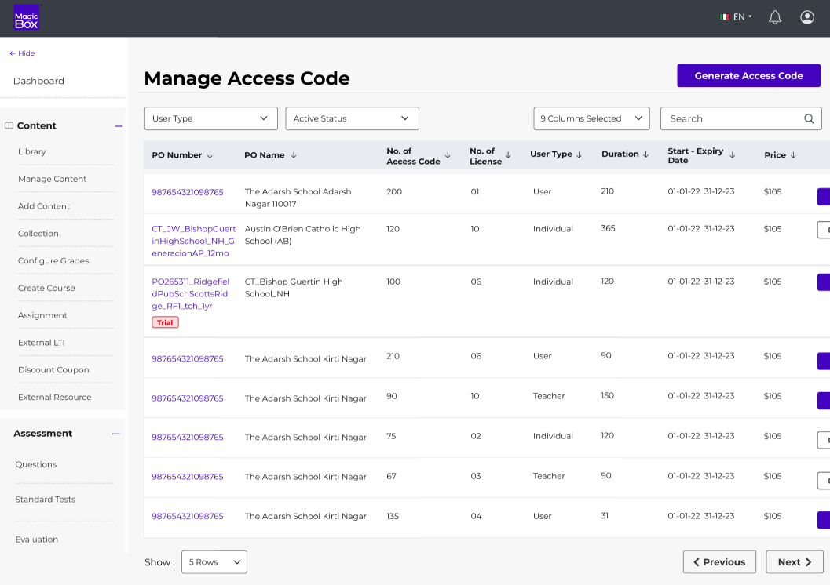Open Add Content

click(44, 206)
